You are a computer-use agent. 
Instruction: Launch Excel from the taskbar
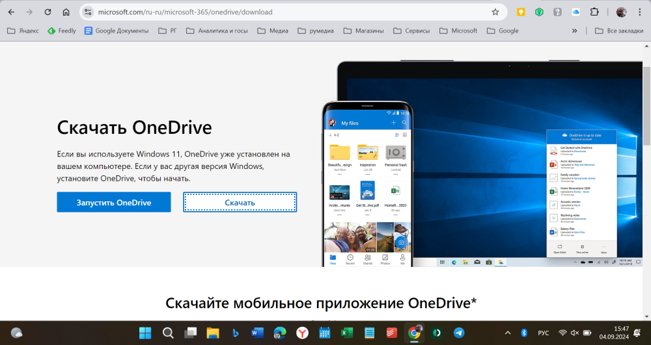pyautogui.click(x=347, y=333)
